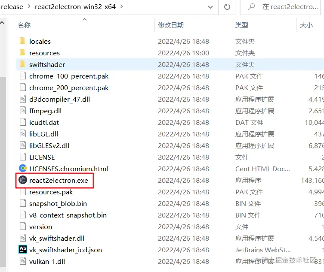Screen dimensions: 324x272
Task: Select the file name locales
Action: tap(40, 41)
